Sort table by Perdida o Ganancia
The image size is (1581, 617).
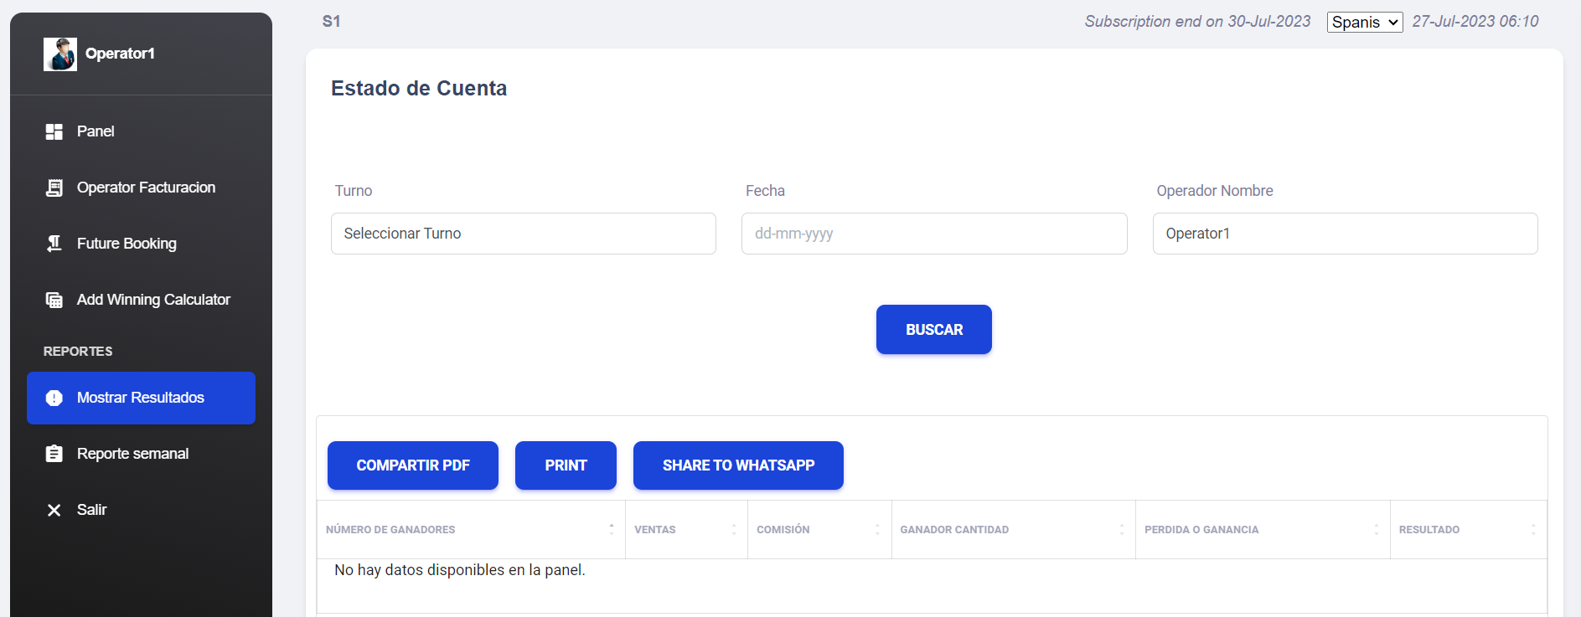tap(1263, 529)
